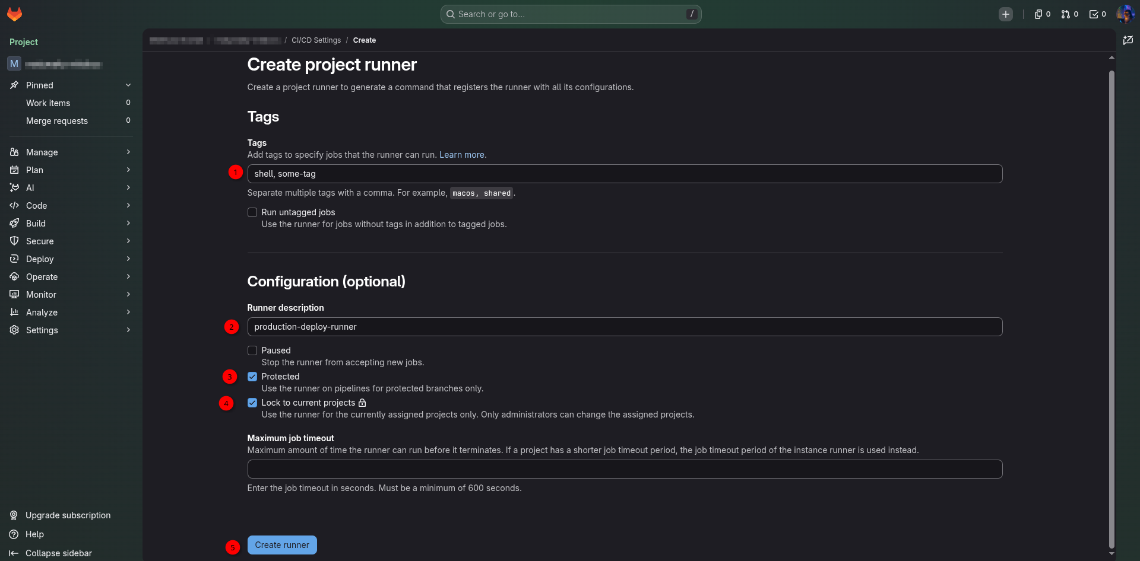The image size is (1140, 561).
Task: Click the Operate cloud-gear icon
Action: [x=14, y=277]
